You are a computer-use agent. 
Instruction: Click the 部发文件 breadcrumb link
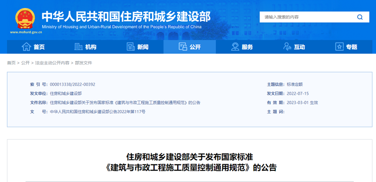[x=83, y=63]
